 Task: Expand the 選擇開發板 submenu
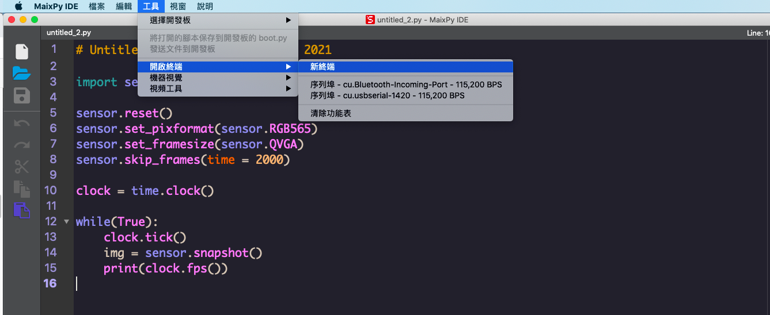pos(218,20)
